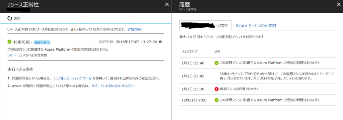
Task: Click the green check icon next to 利用可能
Action: point(9,42)
